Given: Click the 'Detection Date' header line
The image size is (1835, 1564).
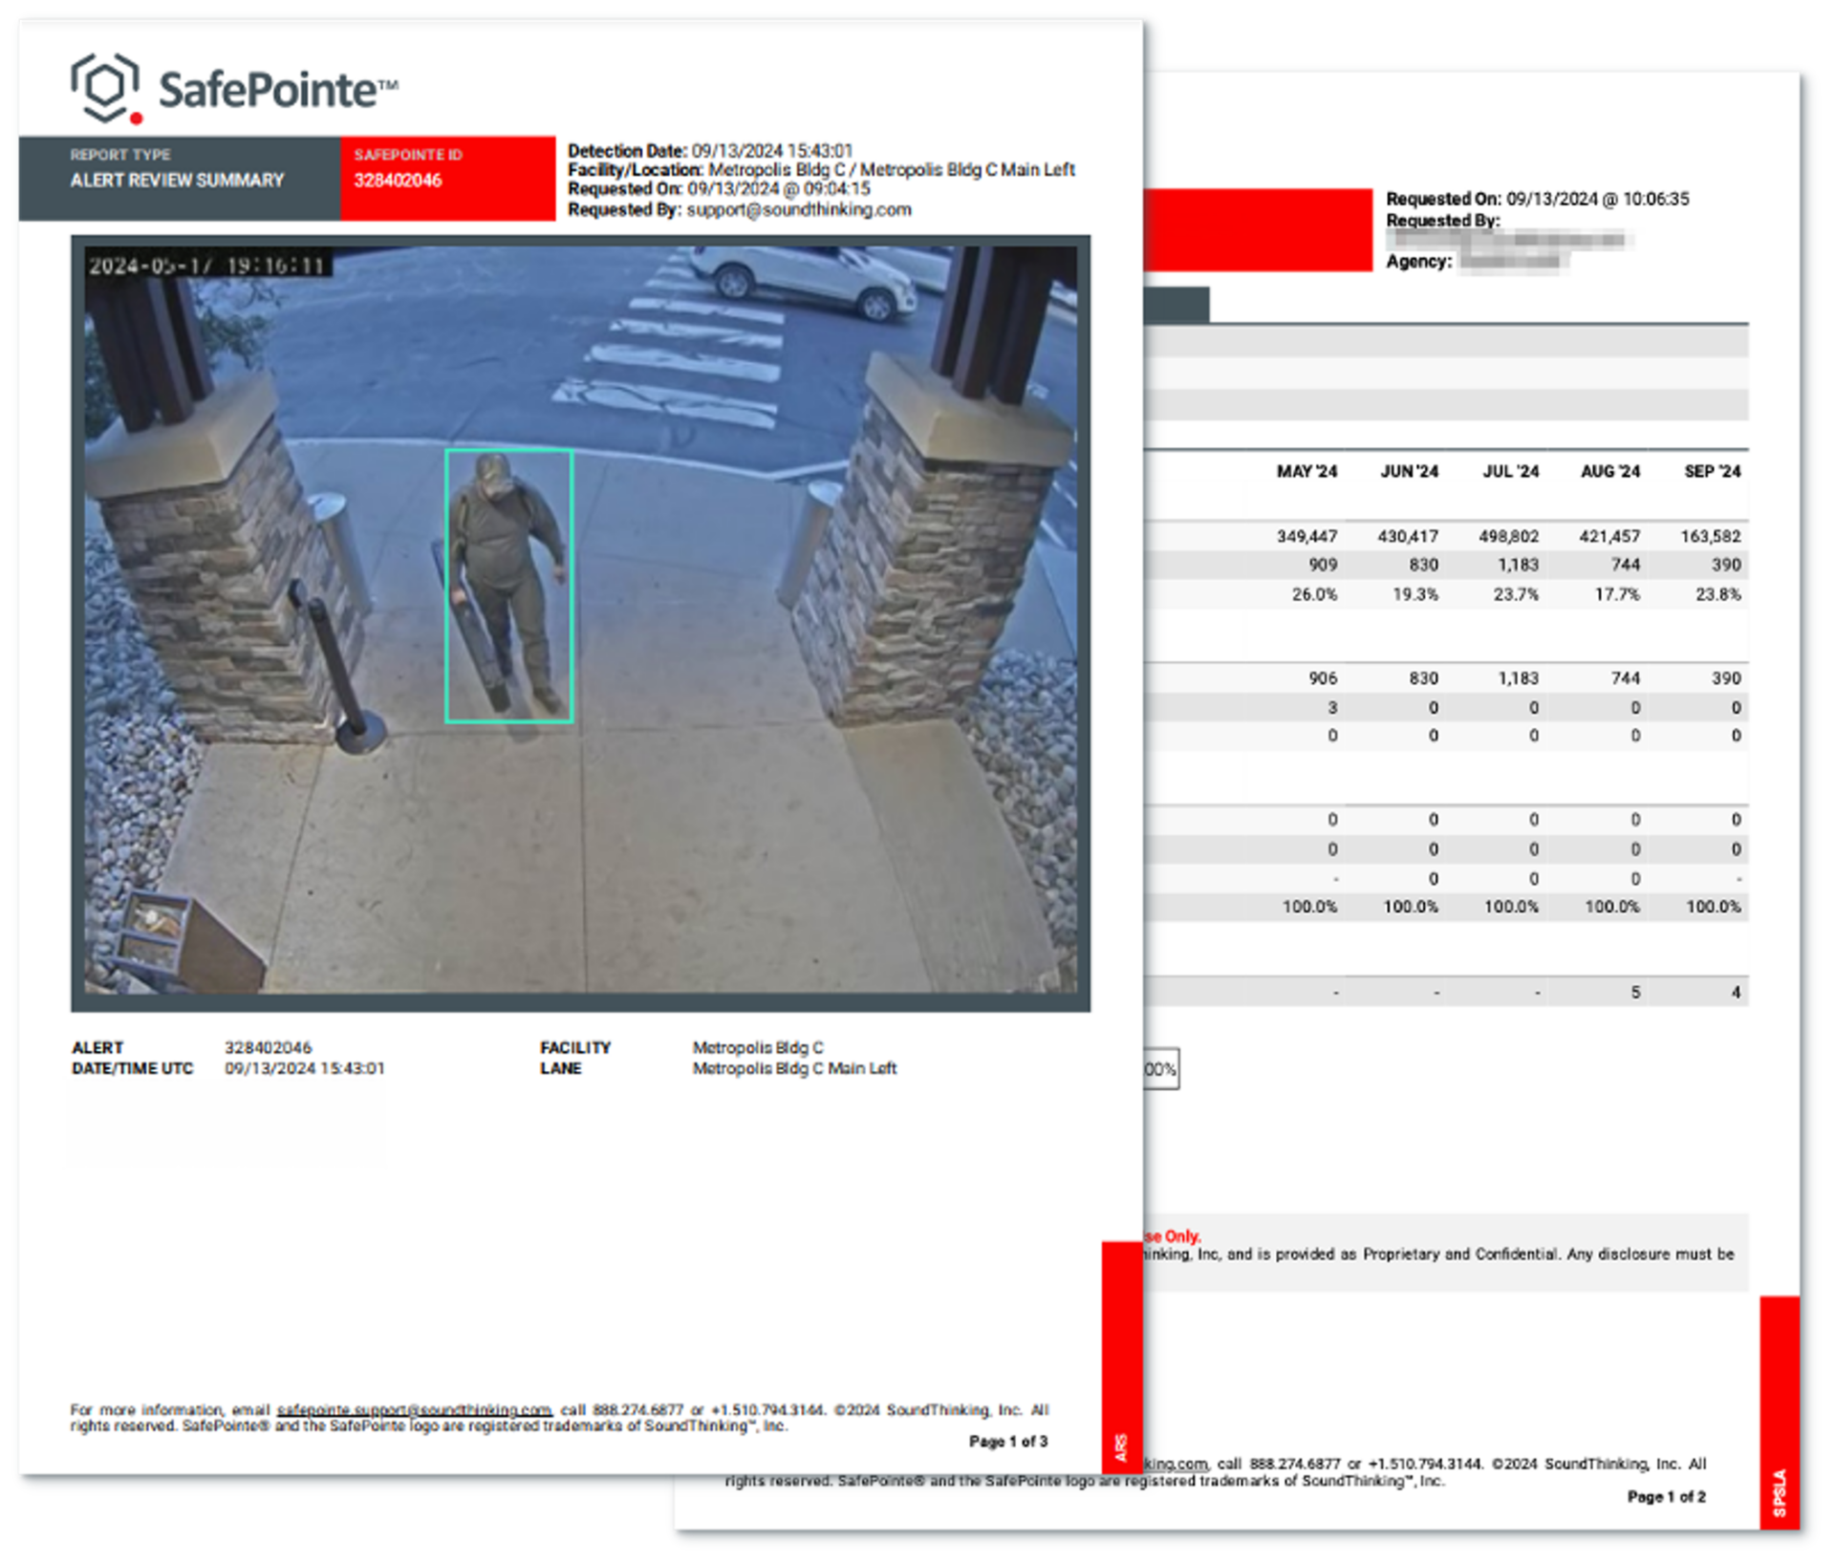Looking at the screenshot, I should coord(710,151).
